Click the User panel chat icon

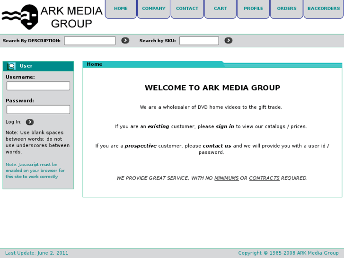[11, 66]
